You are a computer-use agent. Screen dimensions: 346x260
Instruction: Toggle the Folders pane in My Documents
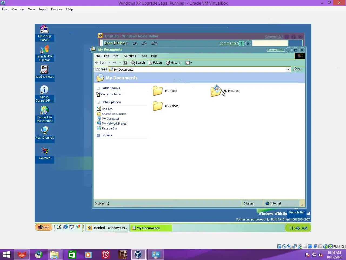(155, 63)
